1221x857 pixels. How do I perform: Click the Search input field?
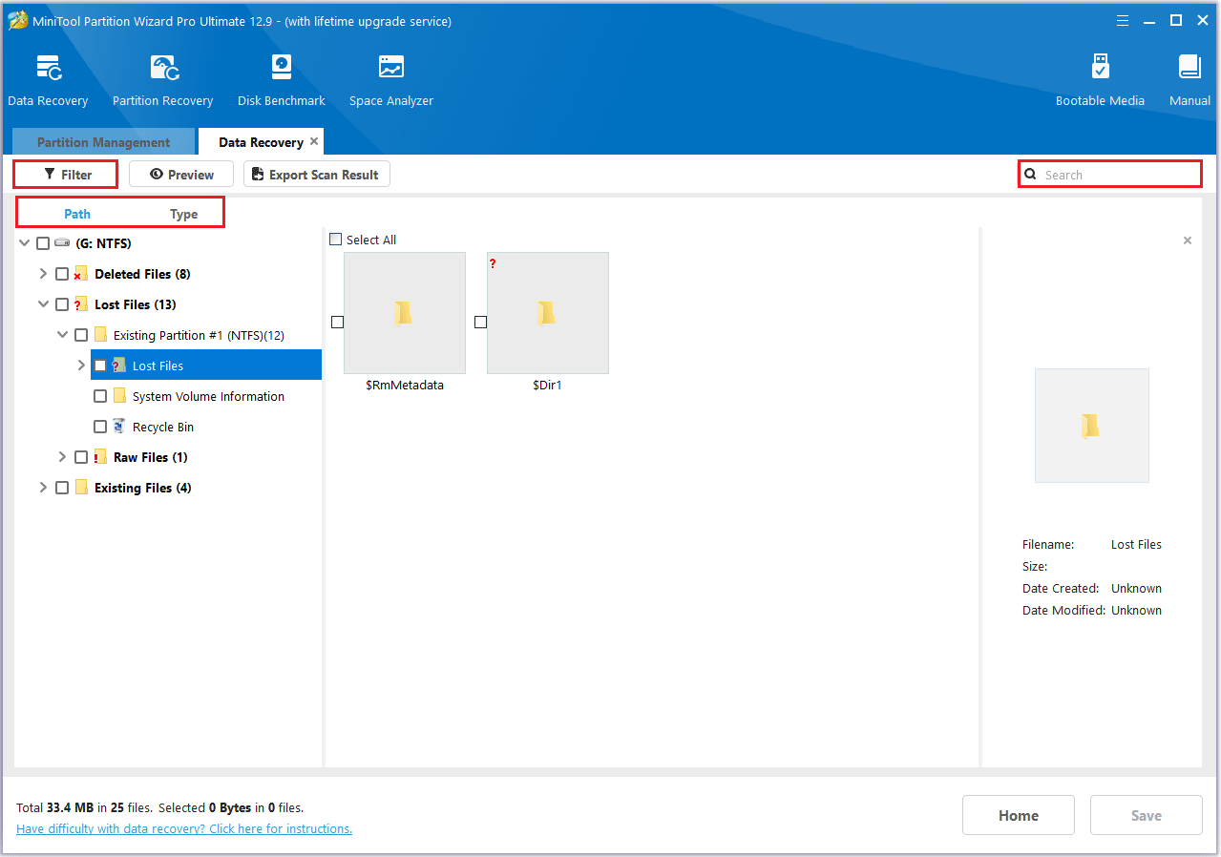pos(1117,175)
